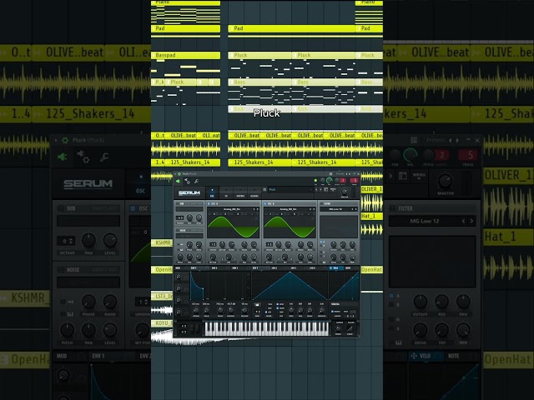Toggle filter routing for oscillator B

pos(321,246)
